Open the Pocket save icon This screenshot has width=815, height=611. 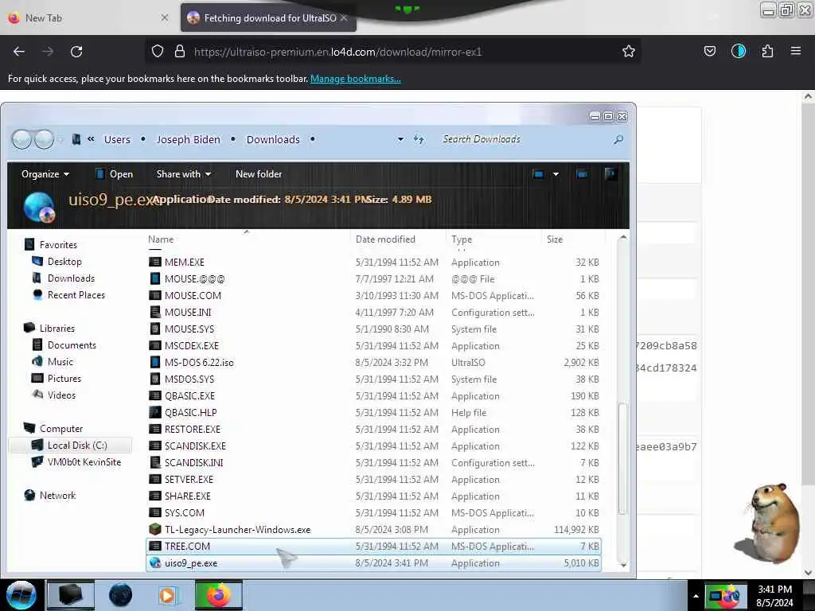coord(709,51)
